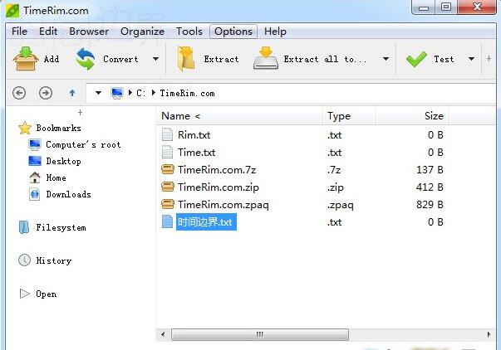Select the highlighted 时间边界.txt name

tap(206, 221)
